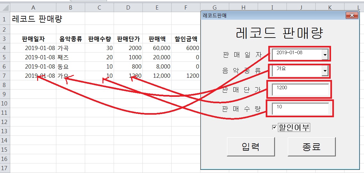Select column E header

(x=157, y=7)
